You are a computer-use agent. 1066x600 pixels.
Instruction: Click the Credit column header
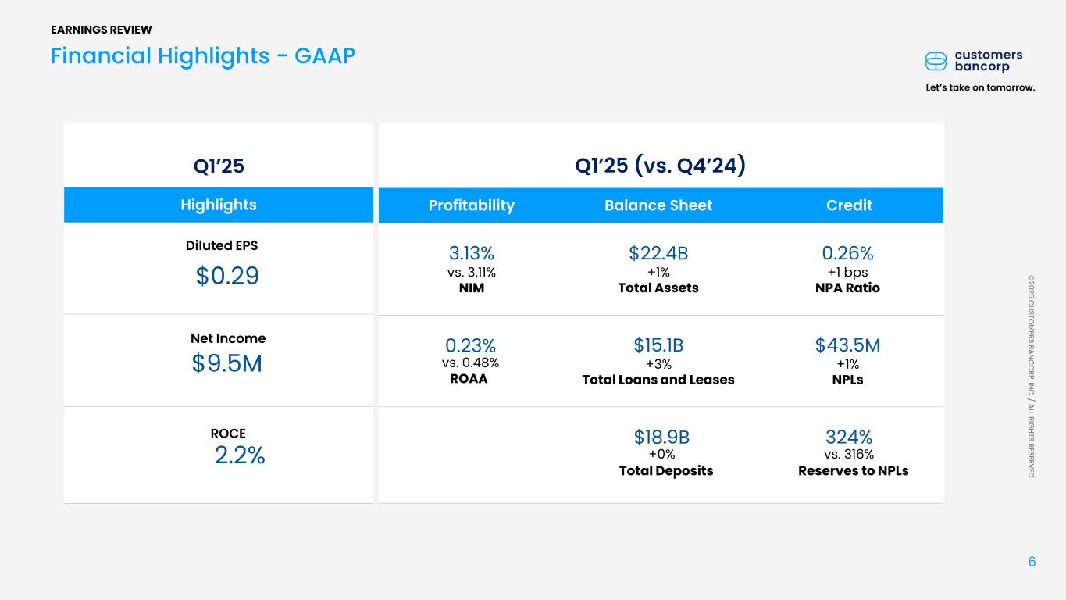pyautogui.click(x=849, y=205)
